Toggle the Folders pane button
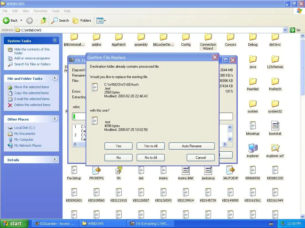The height and width of the screenshot is (228, 305). (82, 20)
